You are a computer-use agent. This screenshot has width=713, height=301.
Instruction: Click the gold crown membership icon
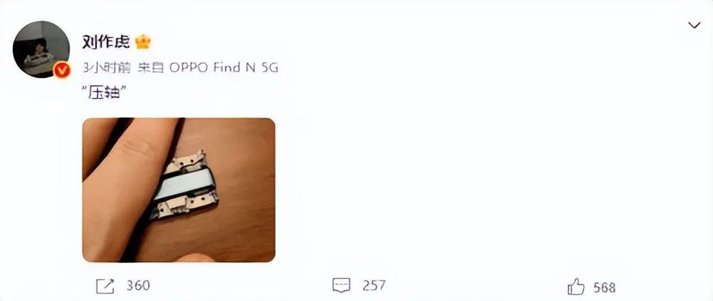143,42
